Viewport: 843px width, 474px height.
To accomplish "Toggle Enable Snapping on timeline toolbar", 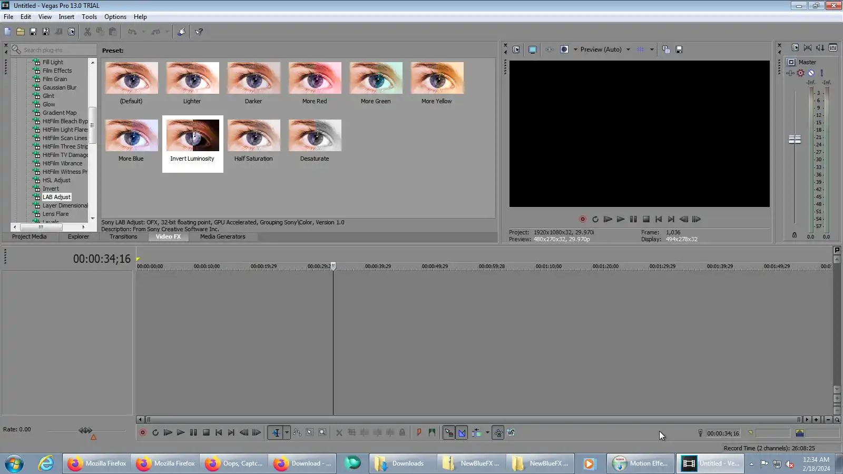I will pyautogui.click(x=449, y=433).
